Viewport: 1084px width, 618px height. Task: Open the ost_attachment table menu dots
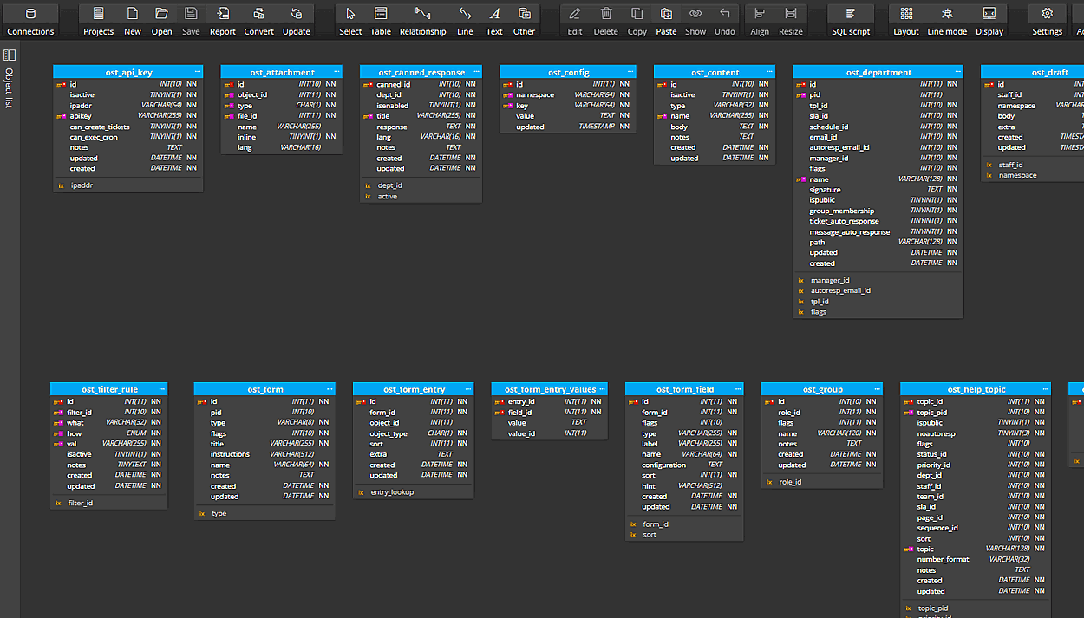336,72
